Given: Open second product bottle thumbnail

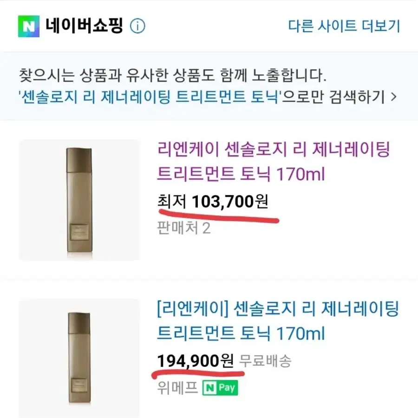Looking at the screenshot, I should (79, 358).
